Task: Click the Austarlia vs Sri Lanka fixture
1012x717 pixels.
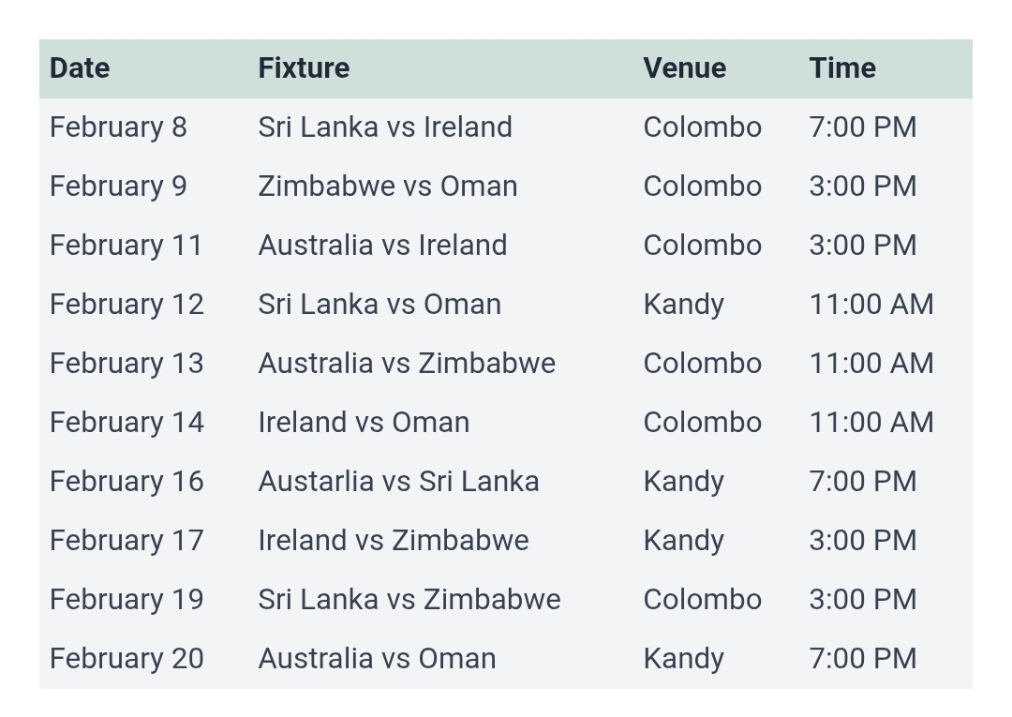Action: [398, 482]
